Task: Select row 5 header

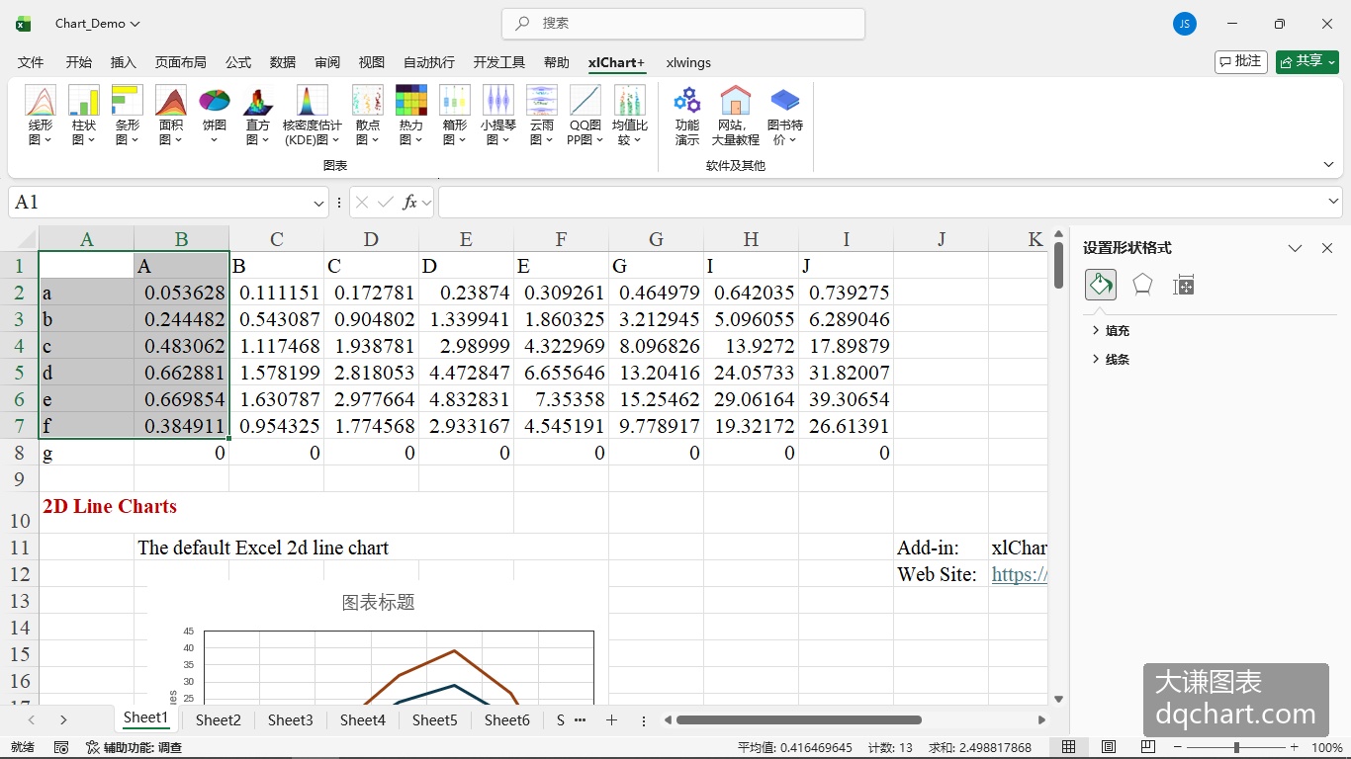Action: [19, 373]
